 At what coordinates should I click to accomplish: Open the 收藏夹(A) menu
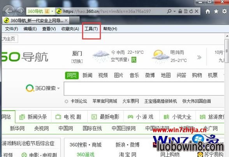pyautogui.click(x=70, y=29)
